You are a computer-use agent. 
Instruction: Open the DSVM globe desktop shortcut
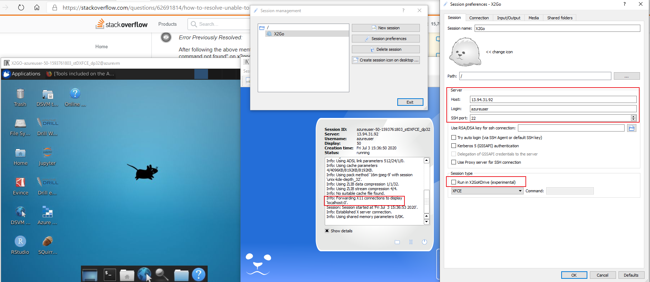(x=20, y=216)
